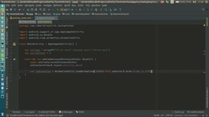Click the Replace icon in toolbar

(44, 10)
